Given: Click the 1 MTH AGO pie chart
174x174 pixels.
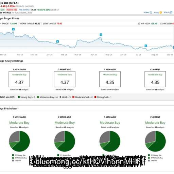Looking at the screenshot, I should [x=110, y=141].
